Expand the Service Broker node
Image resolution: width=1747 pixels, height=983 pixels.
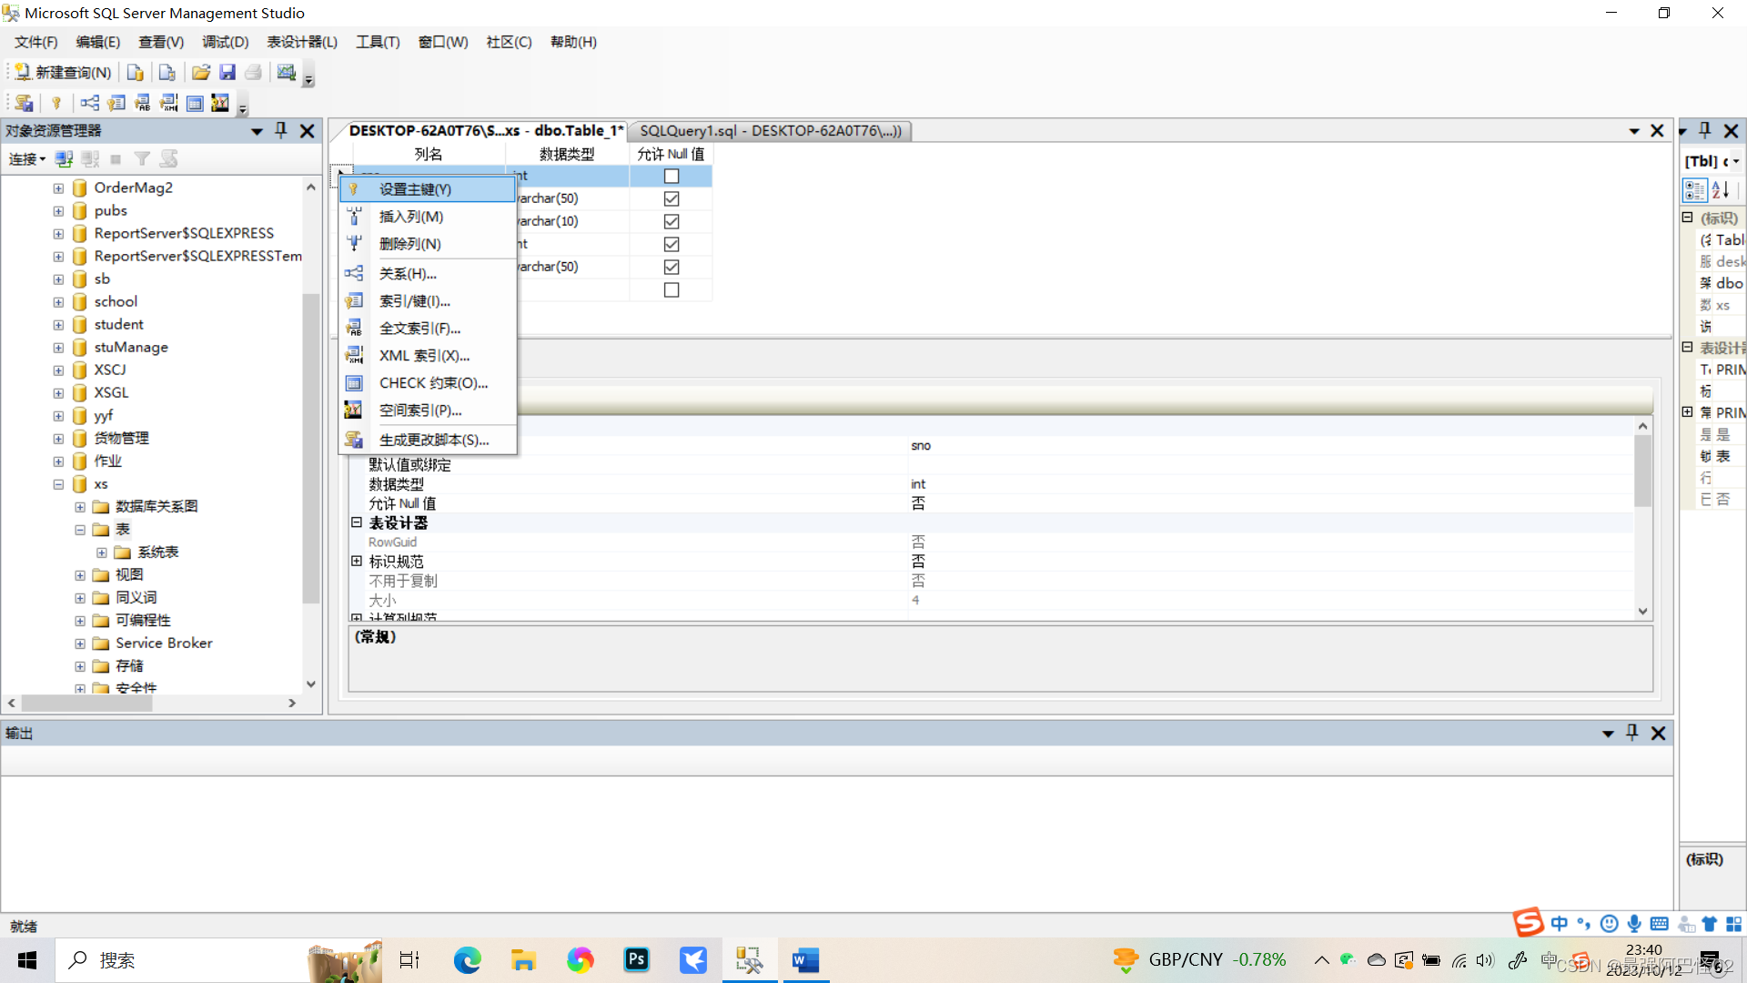(80, 644)
